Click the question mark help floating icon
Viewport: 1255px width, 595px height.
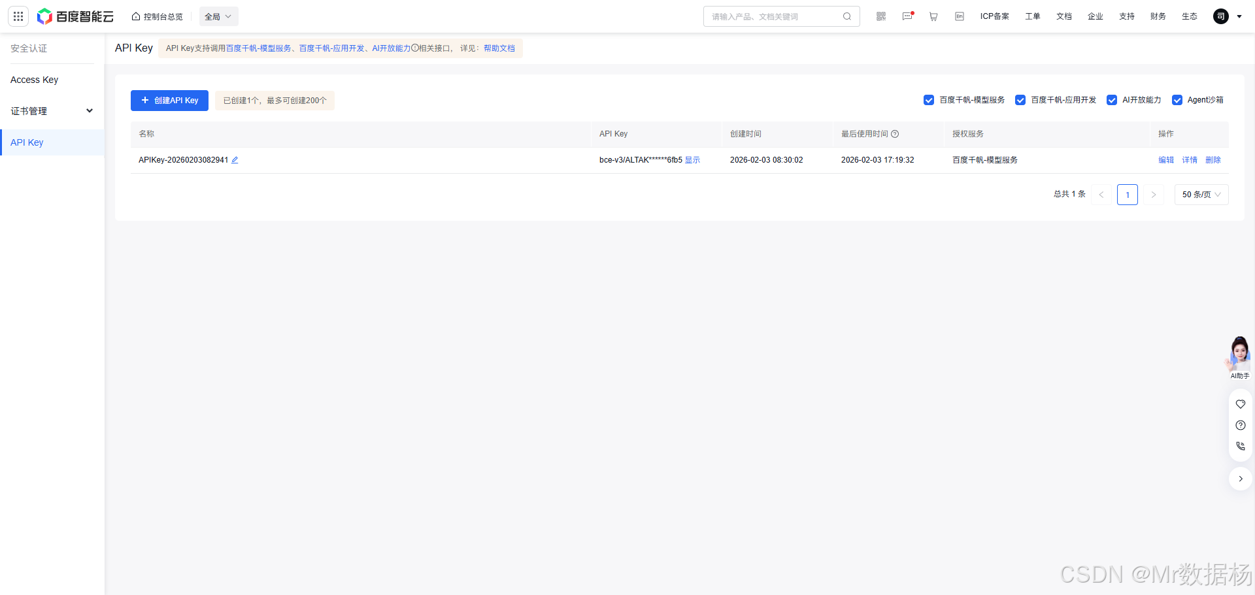(1241, 425)
